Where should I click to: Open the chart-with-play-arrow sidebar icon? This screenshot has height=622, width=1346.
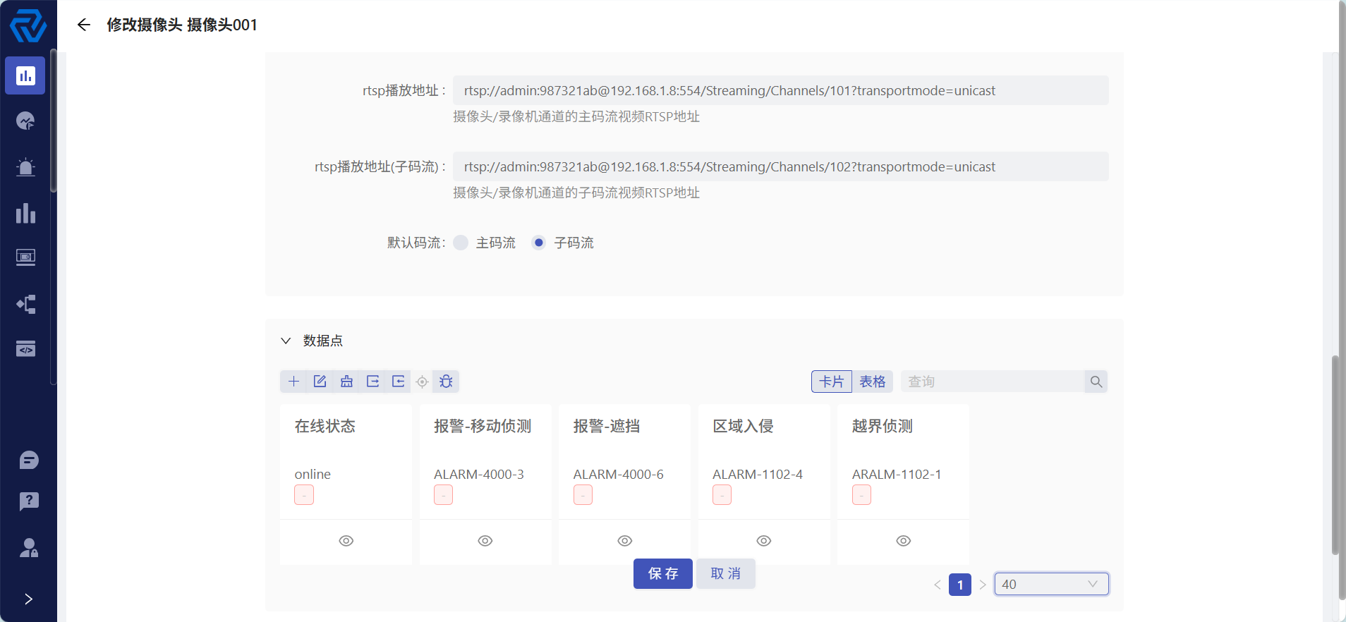click(26, 121)
